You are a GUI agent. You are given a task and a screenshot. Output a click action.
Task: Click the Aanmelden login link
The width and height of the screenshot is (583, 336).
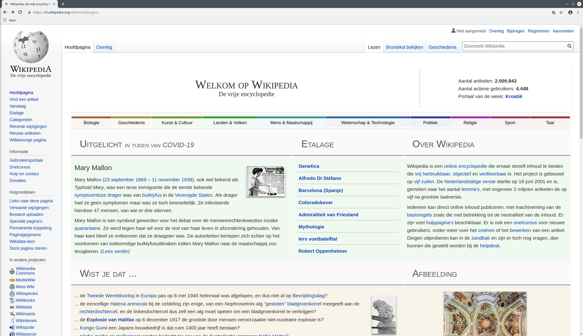tap(563, 31)
